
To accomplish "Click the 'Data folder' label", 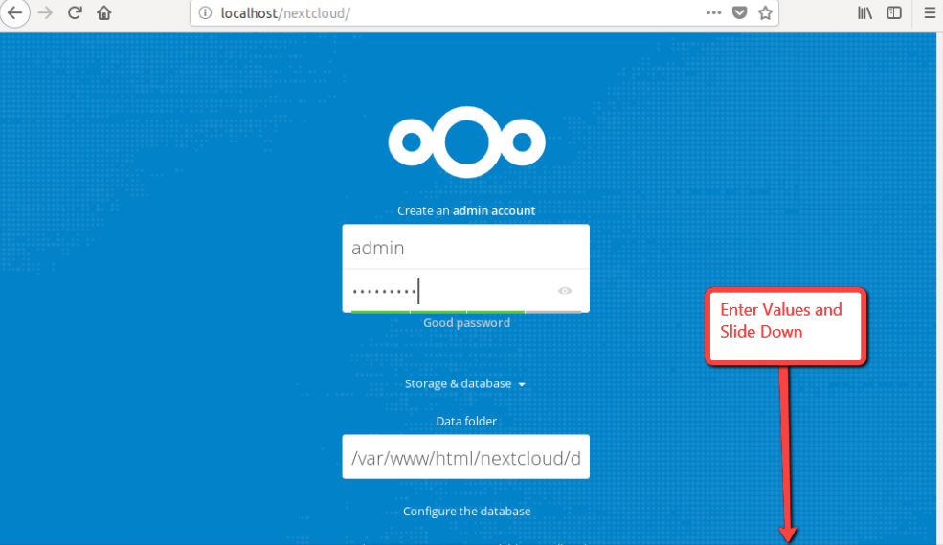I will [466, 422].
